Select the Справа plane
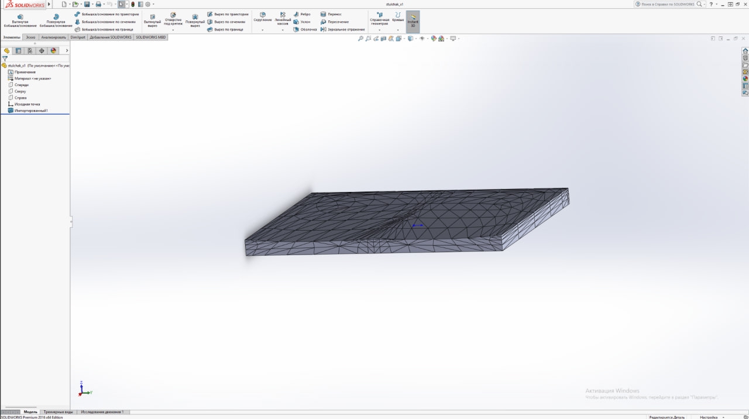The image size is (749, 419). (x=17, y=98)
